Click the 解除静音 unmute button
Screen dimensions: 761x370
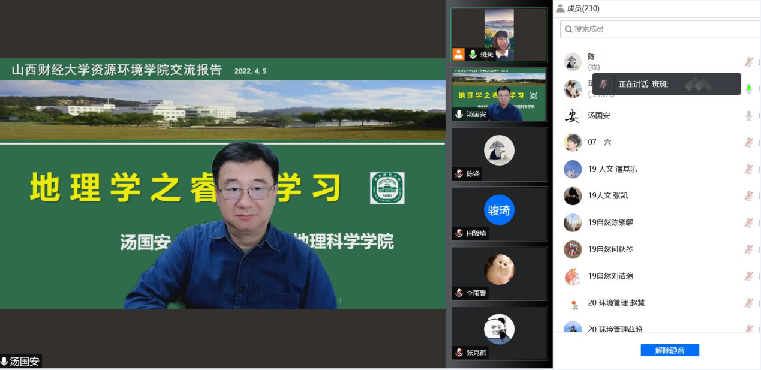pyautogui.click(x=669, y=350)
